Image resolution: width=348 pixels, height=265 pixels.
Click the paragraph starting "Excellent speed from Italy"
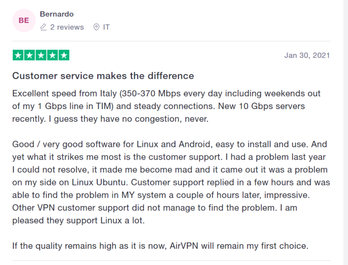pos(166,106)
